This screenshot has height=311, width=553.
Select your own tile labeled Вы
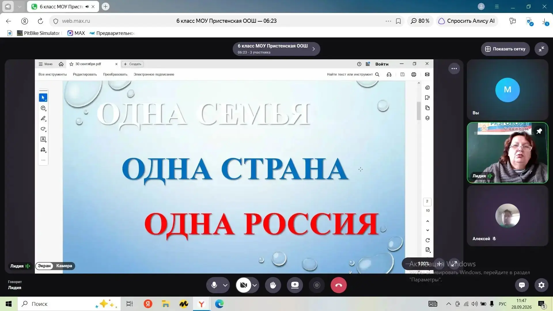click(507, 90)
